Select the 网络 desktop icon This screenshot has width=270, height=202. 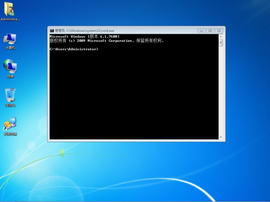tap(10, 69)
